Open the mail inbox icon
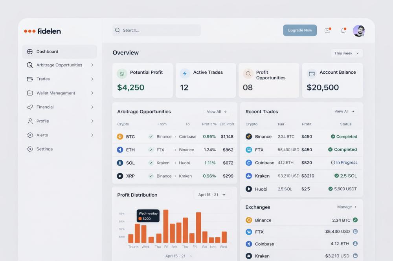This screenshot has width=393, height=261. click(x=327, y=31)
